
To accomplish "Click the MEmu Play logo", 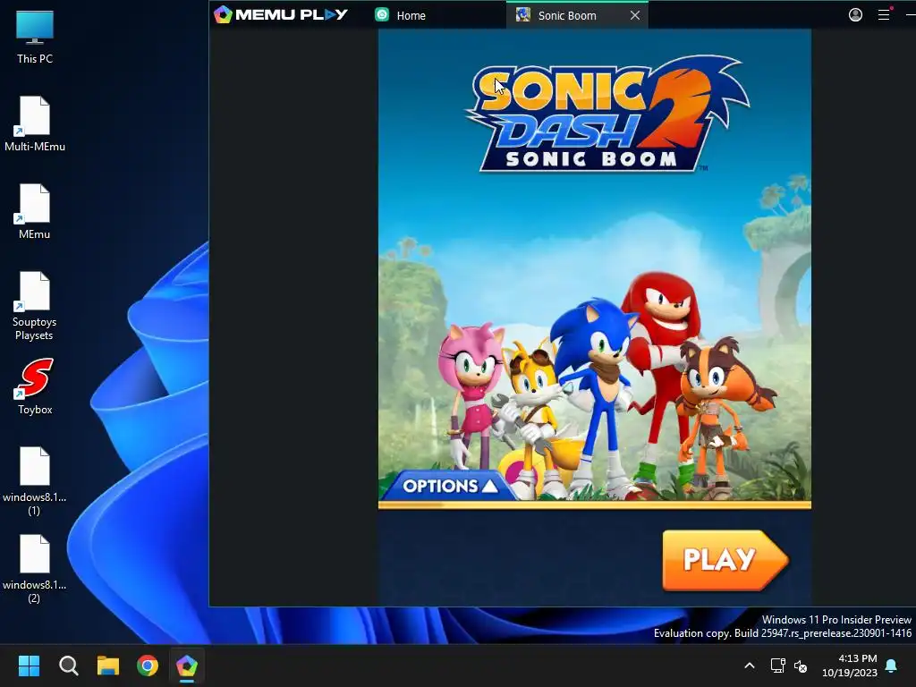I will click(x=281, y=14).
